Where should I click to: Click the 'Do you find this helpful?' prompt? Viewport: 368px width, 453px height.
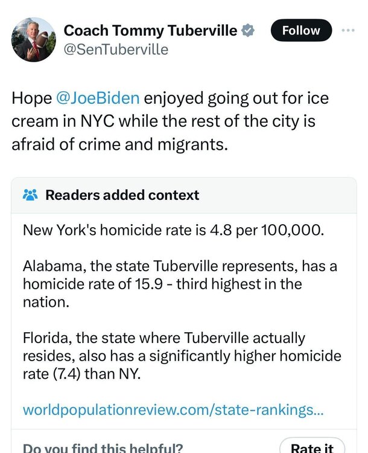(102, 448)
